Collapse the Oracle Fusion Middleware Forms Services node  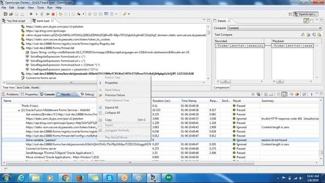click(19, 110)
